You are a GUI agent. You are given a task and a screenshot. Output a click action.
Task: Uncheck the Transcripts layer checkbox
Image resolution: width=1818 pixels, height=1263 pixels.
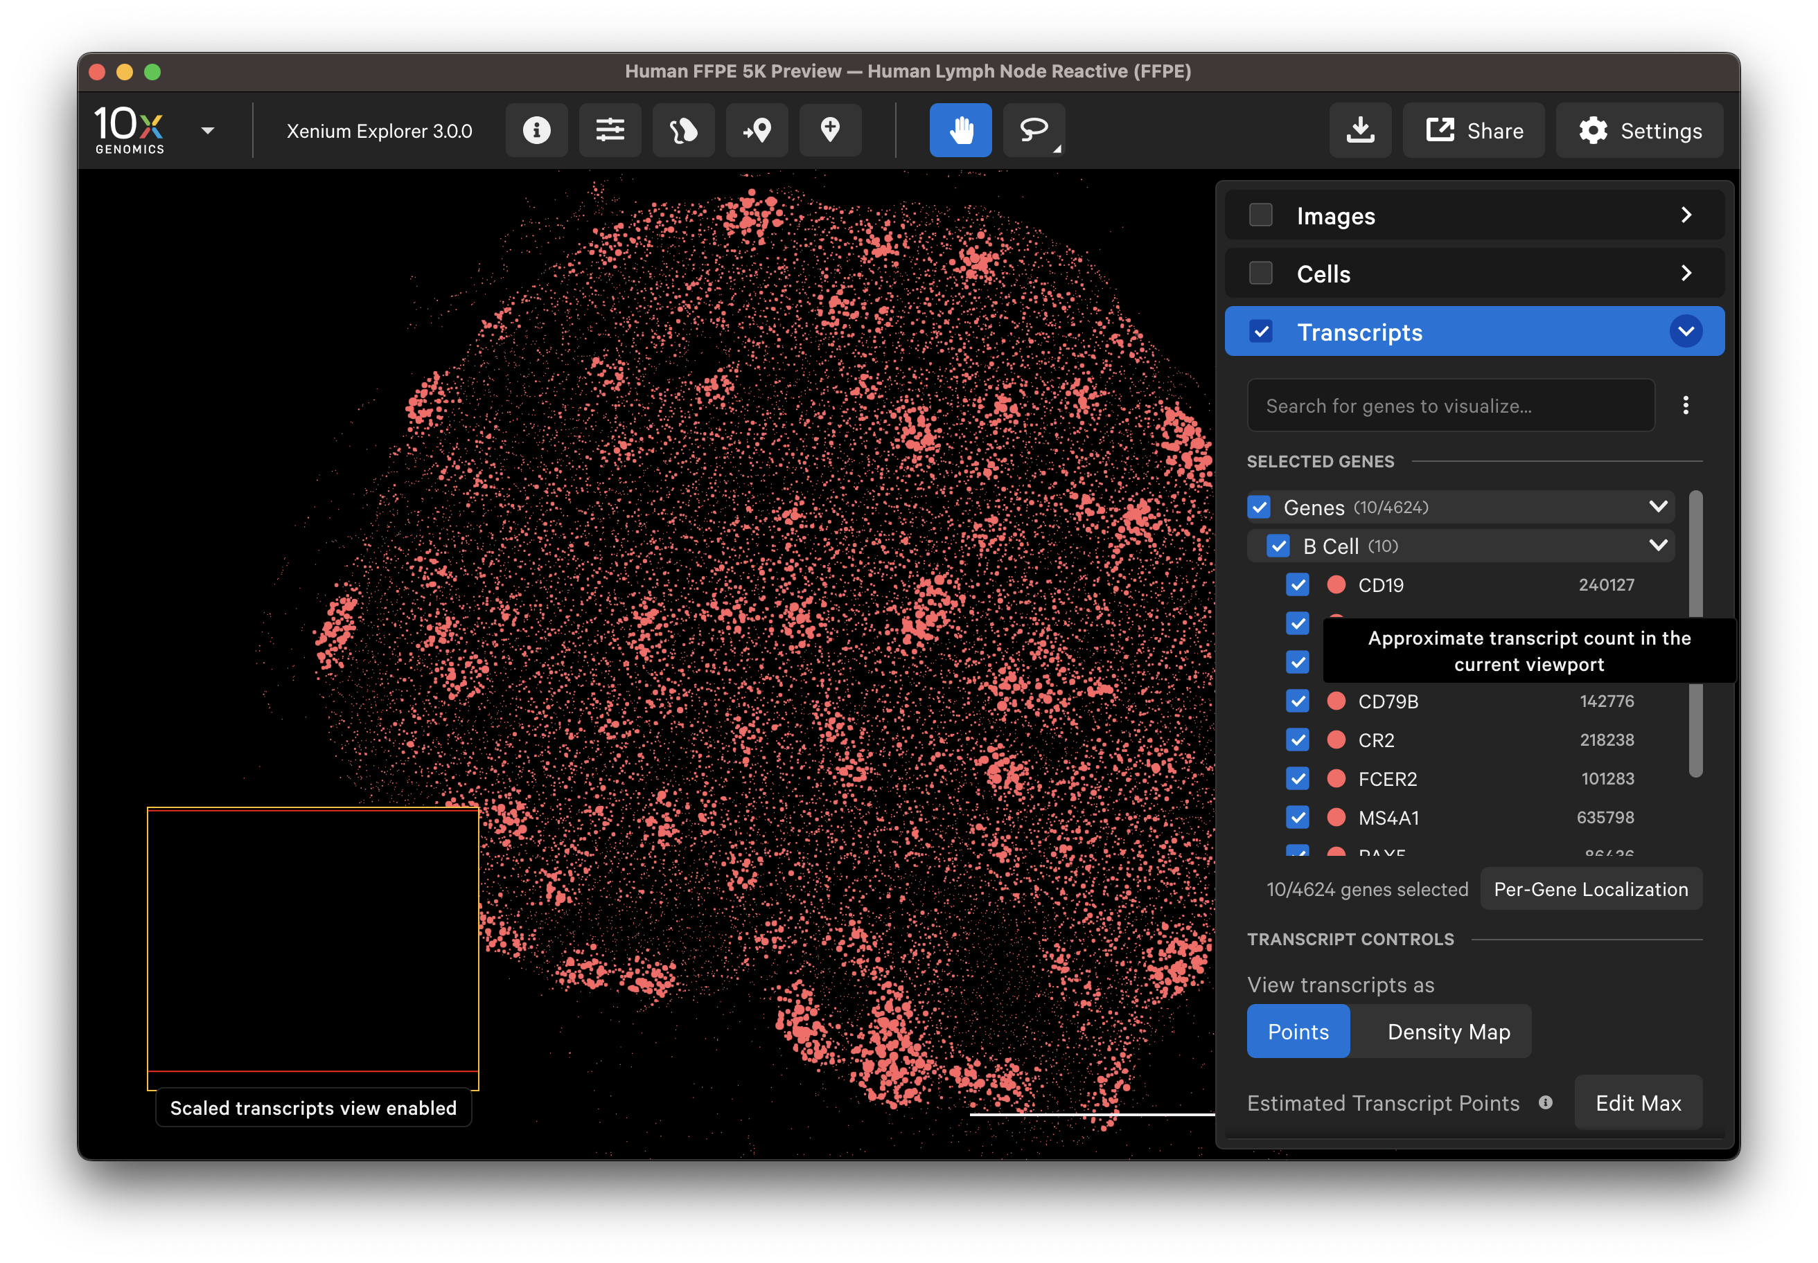(1260, 332)
